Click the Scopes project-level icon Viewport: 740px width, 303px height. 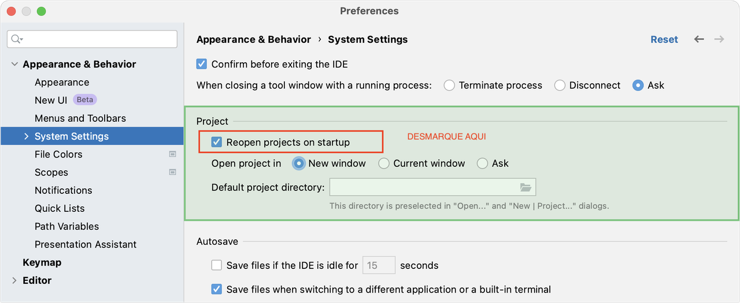click(172, 172)
